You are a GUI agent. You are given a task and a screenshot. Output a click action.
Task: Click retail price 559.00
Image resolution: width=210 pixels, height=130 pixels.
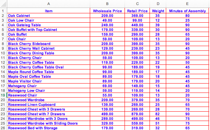137,124
